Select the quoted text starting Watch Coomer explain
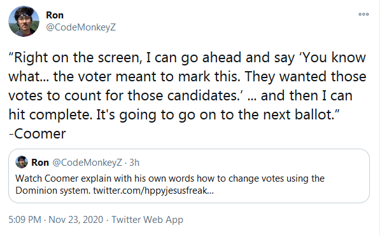 [170, 184]
